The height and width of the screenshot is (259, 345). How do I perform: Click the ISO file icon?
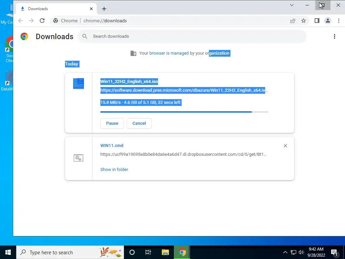coord(79,84)
